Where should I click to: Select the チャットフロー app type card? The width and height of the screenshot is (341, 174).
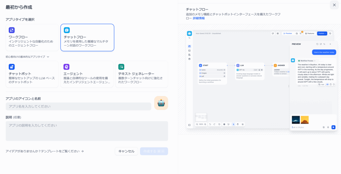(x=87, y=38)
